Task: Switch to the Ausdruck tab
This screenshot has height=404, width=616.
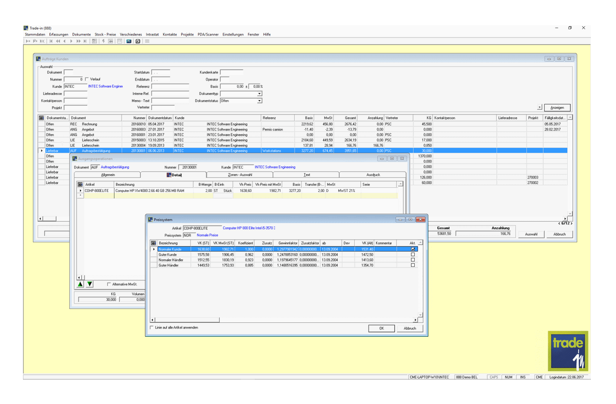Action: (x=373, y=175)
